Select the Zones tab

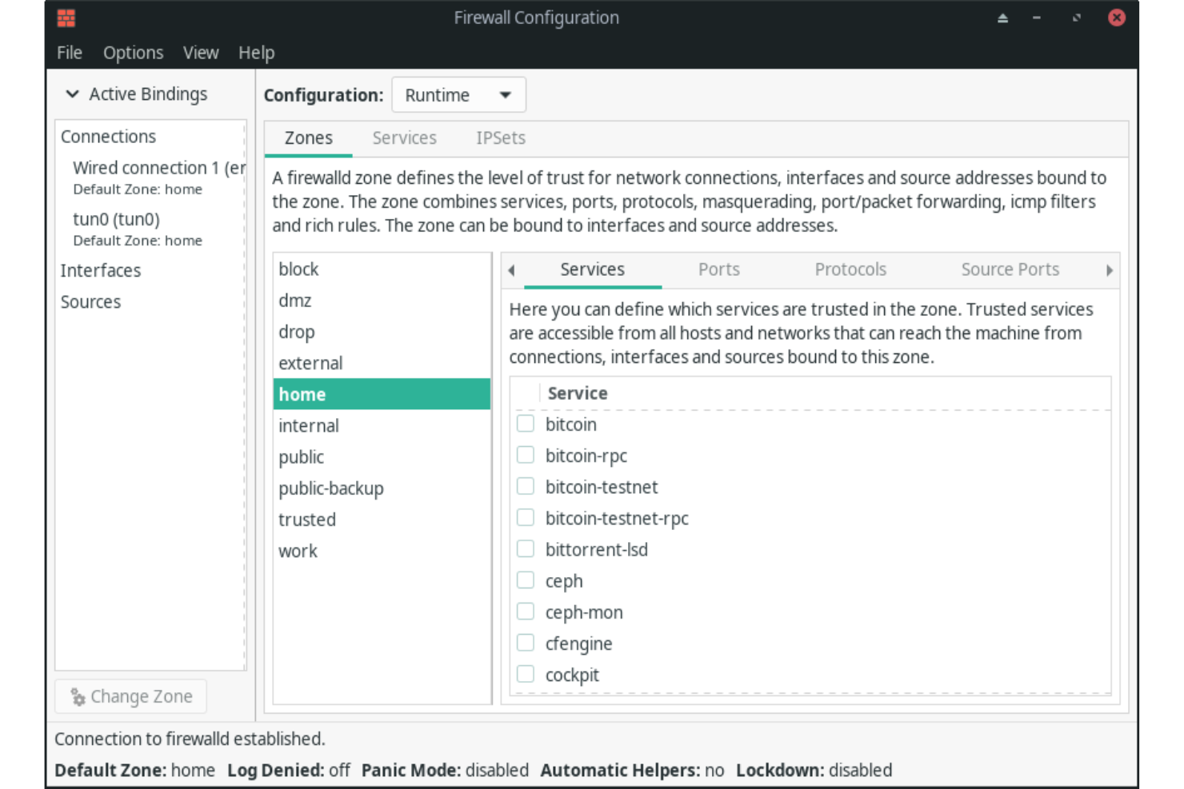(x=309, y=137)
